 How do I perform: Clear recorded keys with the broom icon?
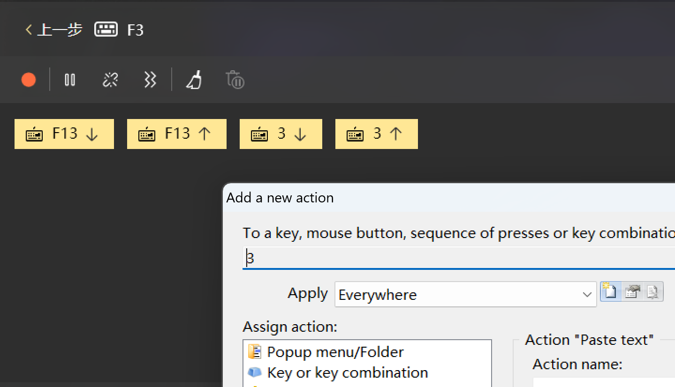[x=194, y=80]
